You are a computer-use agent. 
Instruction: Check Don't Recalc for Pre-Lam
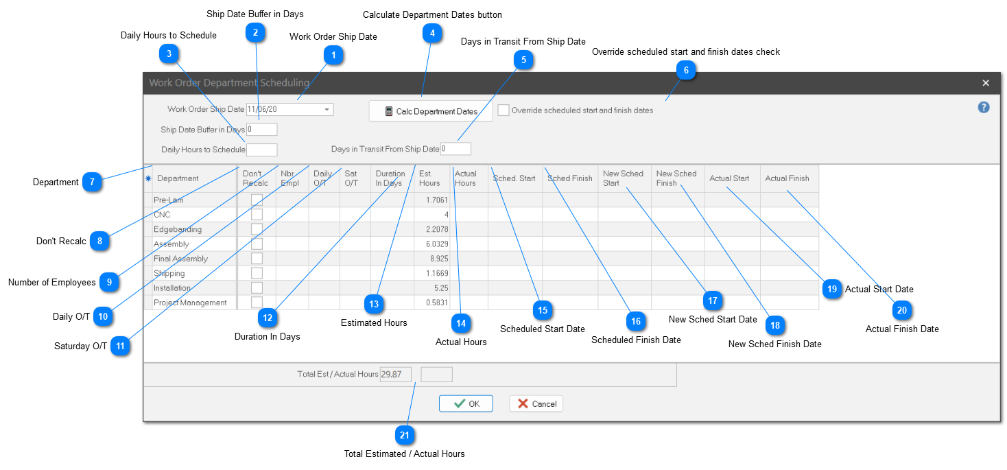(x=257, y=200)
